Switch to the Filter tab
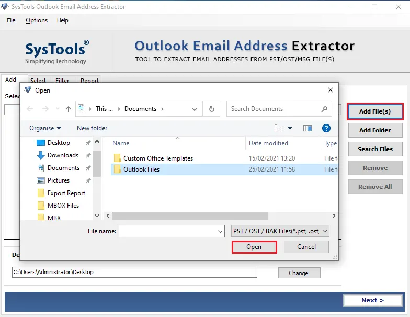Screen dimensions: 410x317 tap(62, 80)
